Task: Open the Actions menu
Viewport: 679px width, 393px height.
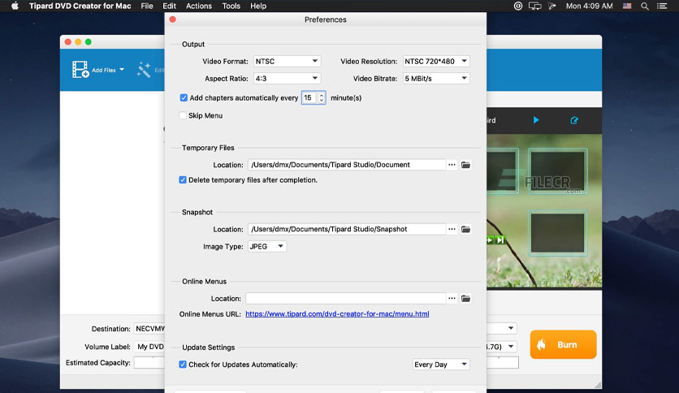Action: 199,6
